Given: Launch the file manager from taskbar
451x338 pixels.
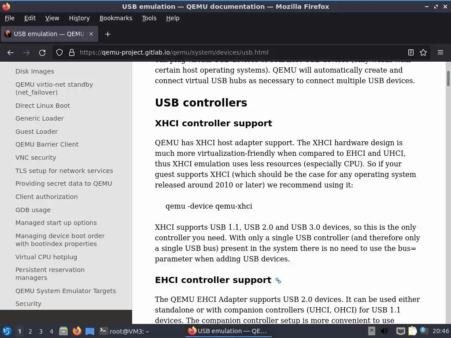Looking at the screenshot, I should pyautogui.click(x=63, y=331).
